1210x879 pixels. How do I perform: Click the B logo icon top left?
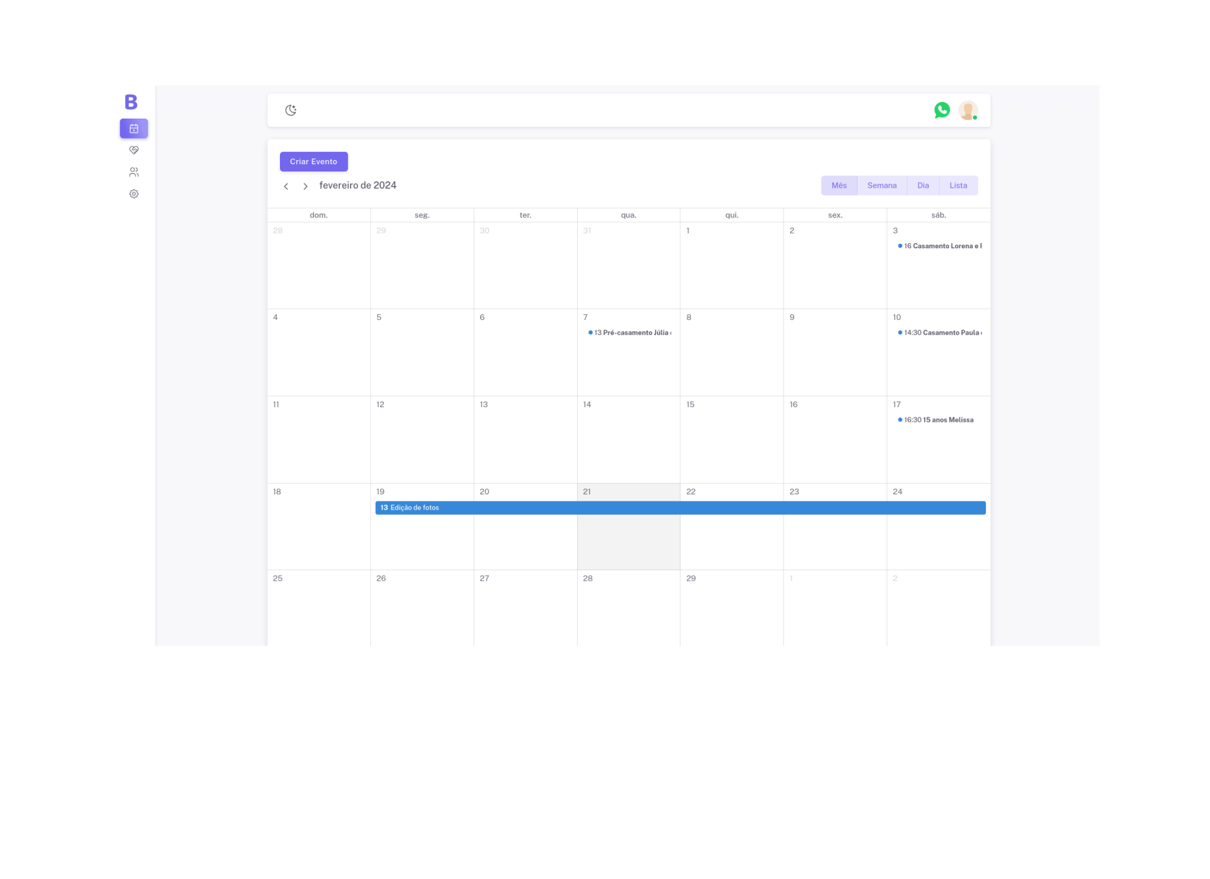[132, 101]
